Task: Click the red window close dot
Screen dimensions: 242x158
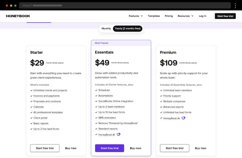Action: pyautogui.click(x=7, y=6)
